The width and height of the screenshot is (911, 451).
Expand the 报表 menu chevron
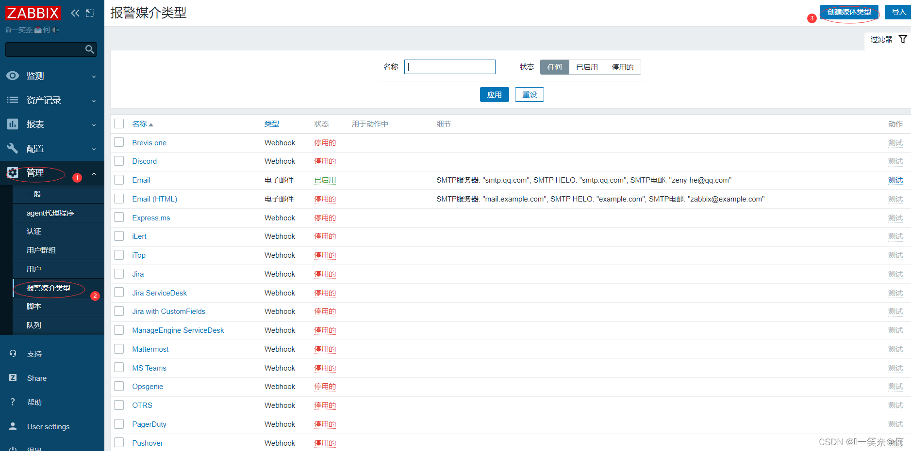click(94, 125)
